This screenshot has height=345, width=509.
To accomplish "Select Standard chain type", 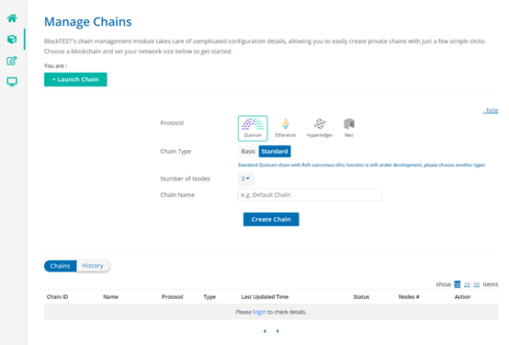I will tap(275, 151).
